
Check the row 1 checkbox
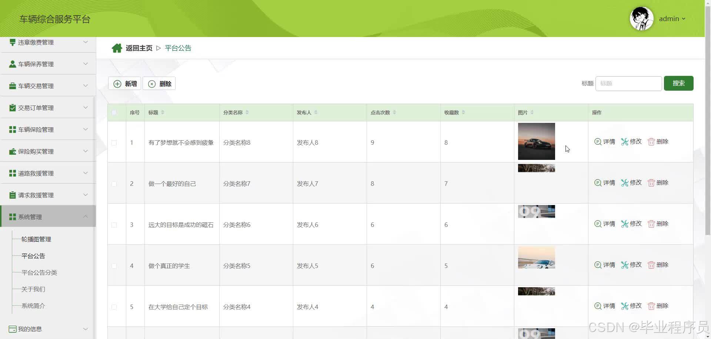click(114, 143)
